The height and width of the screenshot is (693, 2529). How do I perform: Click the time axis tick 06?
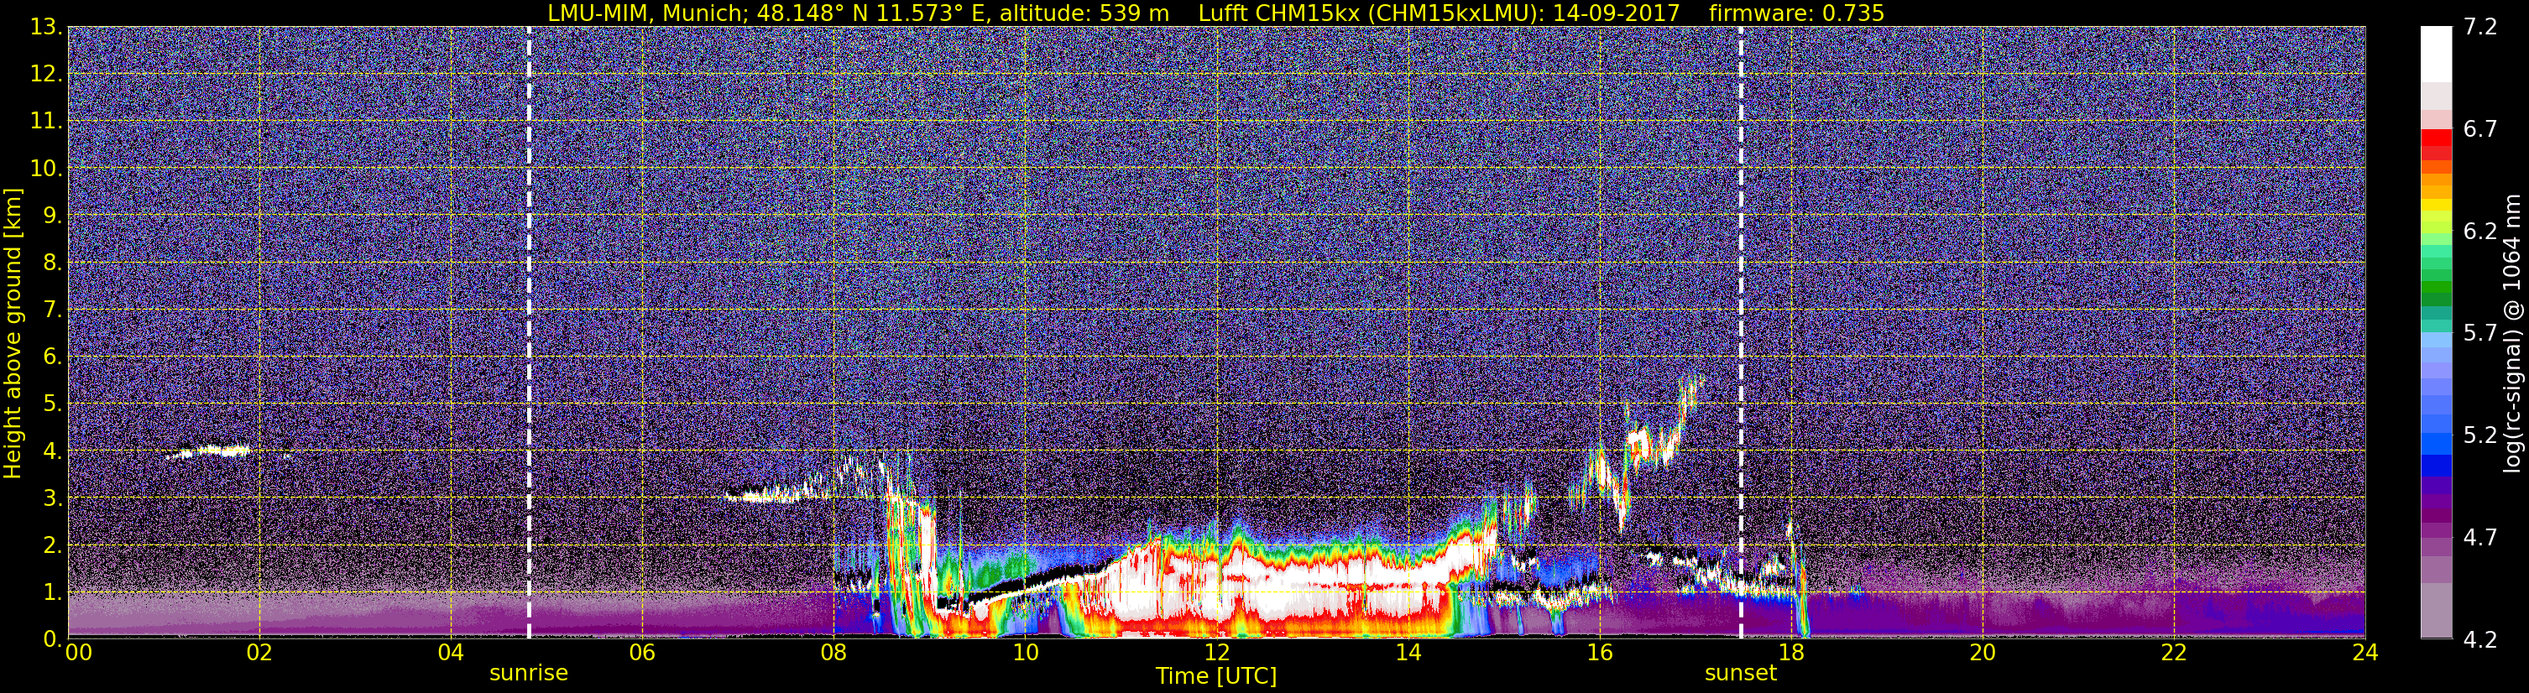click(x=642, y=654)
